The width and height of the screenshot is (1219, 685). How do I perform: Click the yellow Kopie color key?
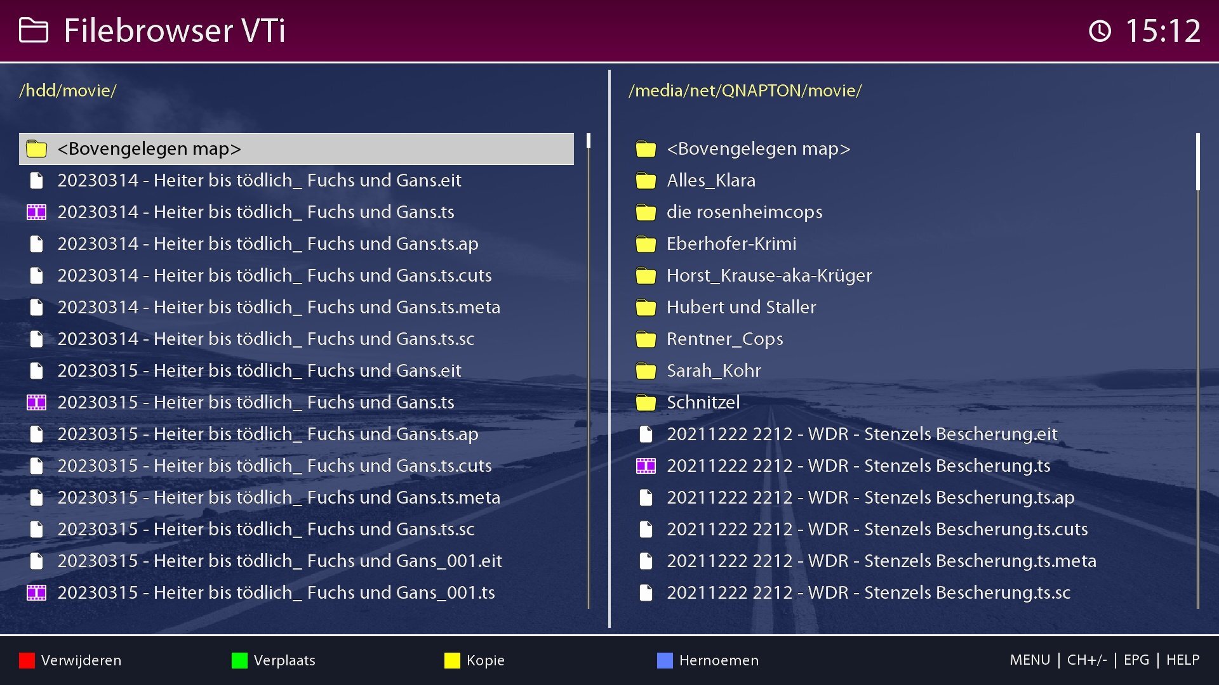[x=452, y=660]
